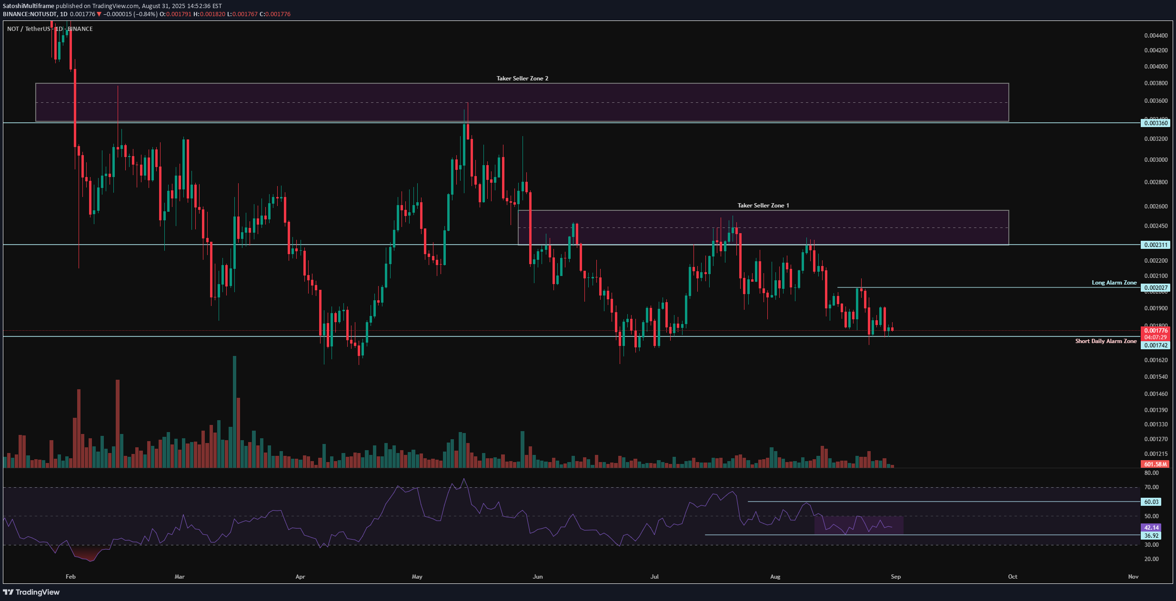The height and width of the screenshot is (601, 1176).
Task: Click the 0.001215 price axis label
Action: click(x=1156, y=454)
